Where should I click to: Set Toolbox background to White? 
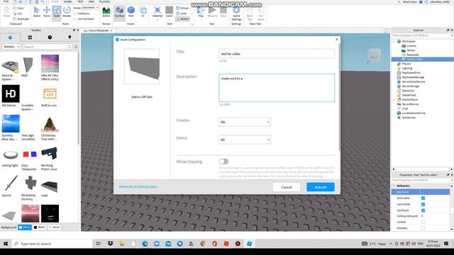(25, 227)
